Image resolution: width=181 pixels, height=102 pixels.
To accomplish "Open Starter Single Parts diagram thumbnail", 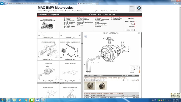I will click(x=48, y=50).
